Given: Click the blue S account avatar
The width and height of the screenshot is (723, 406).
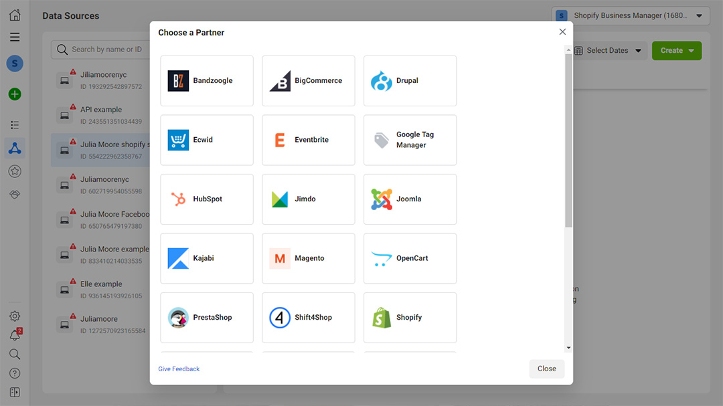Looking at the screenshot, I should [15, 63].
